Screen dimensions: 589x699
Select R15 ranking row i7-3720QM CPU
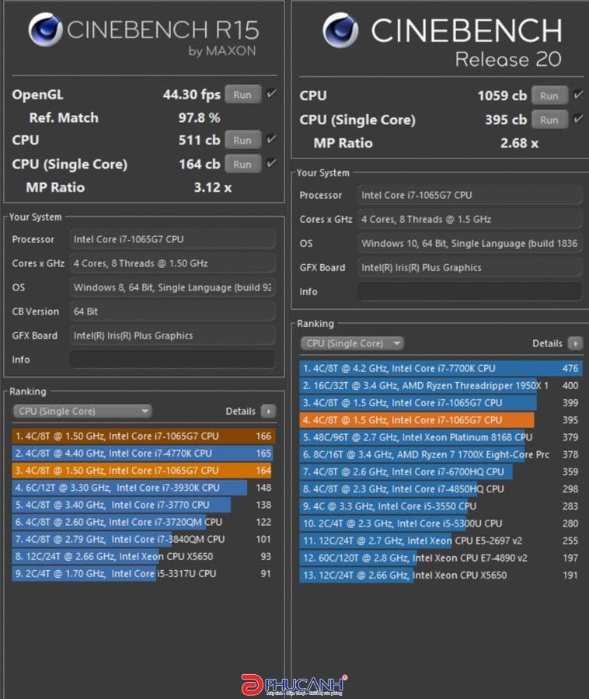pyautogui.click(x=144, y=522)
